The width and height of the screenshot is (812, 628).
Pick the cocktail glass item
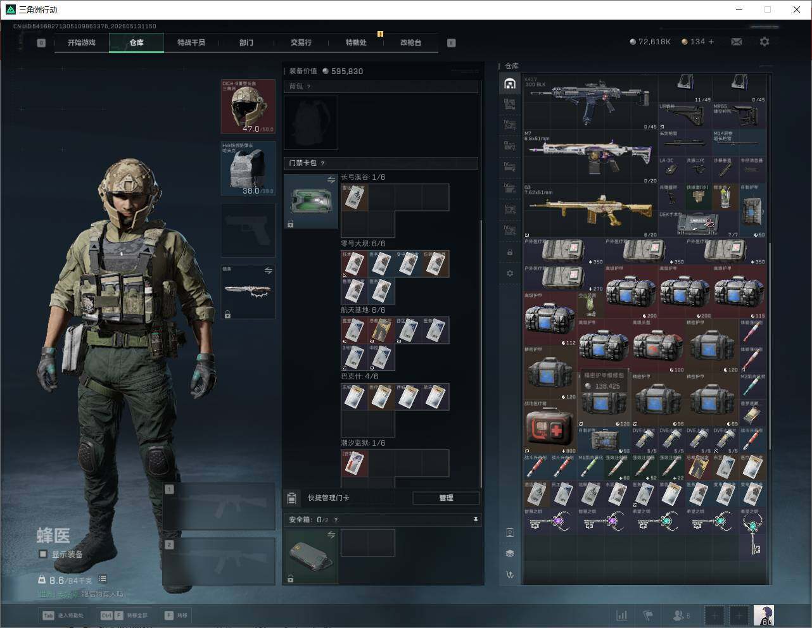tap(725, 198)
